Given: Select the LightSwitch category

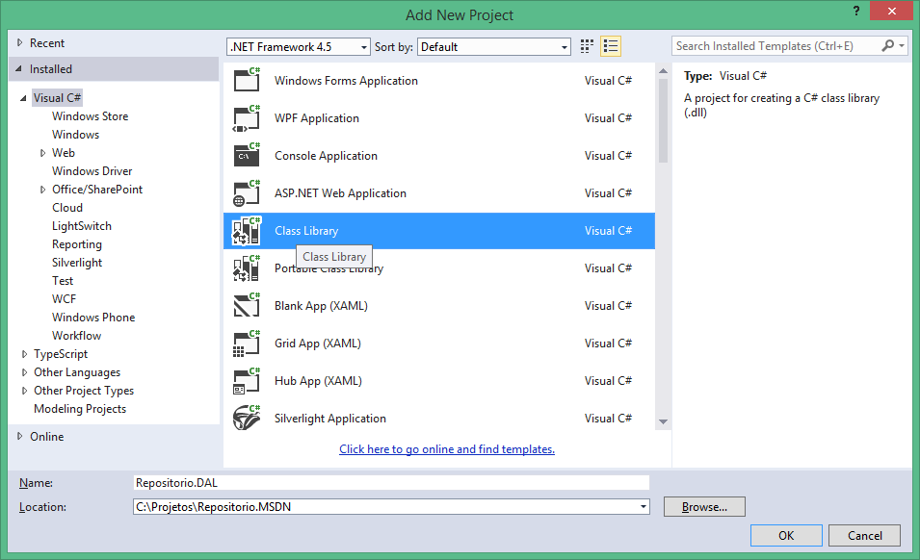Looking at the screenshot, I should coord(82,226).
